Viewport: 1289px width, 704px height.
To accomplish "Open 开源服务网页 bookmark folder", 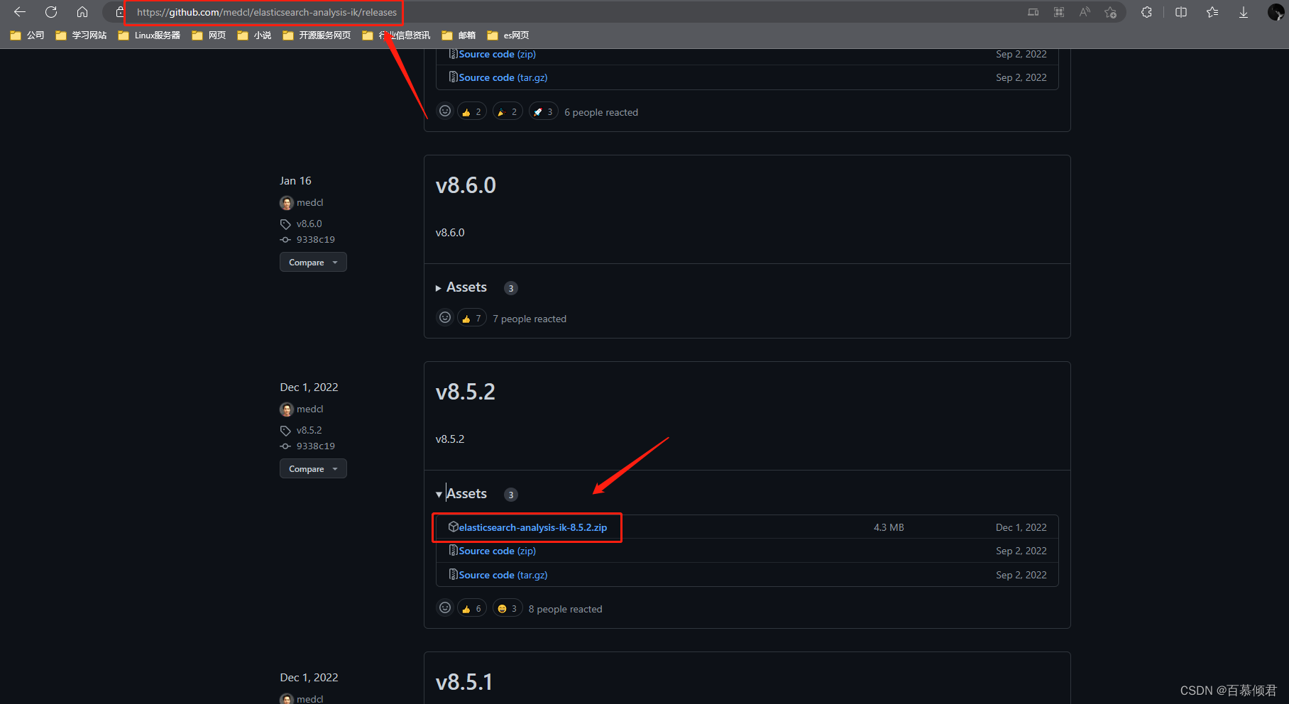I will 317,35.
